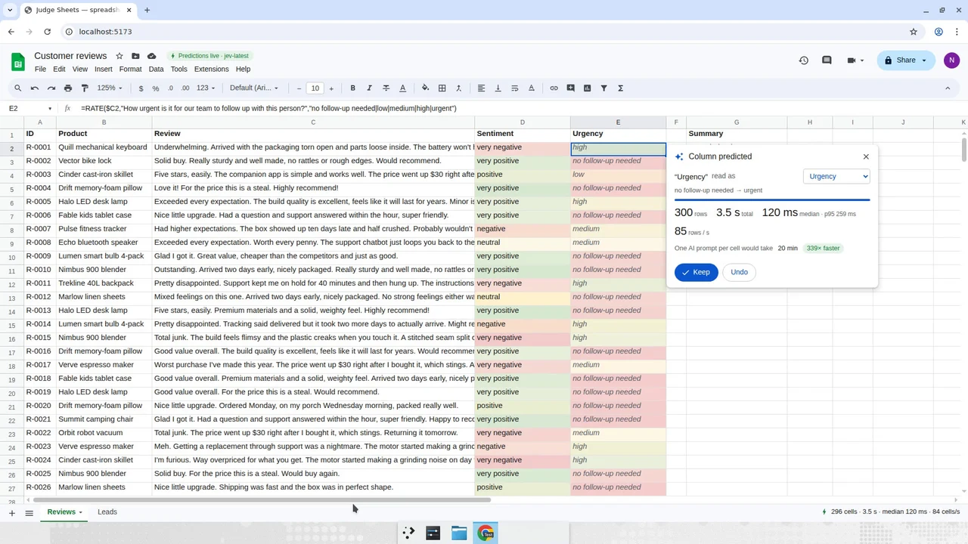This screenshot has height=544, width=968.
Task: Collapse toolbar with chevron up
Action: tap(948, 88)
